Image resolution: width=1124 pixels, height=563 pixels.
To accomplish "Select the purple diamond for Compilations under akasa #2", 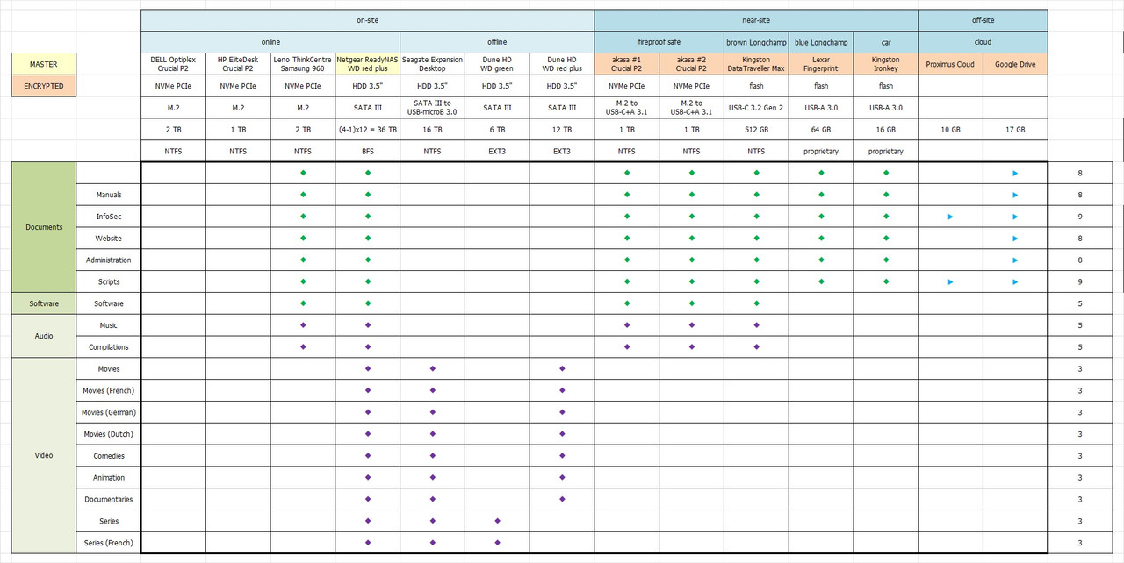I will (692, 347).
